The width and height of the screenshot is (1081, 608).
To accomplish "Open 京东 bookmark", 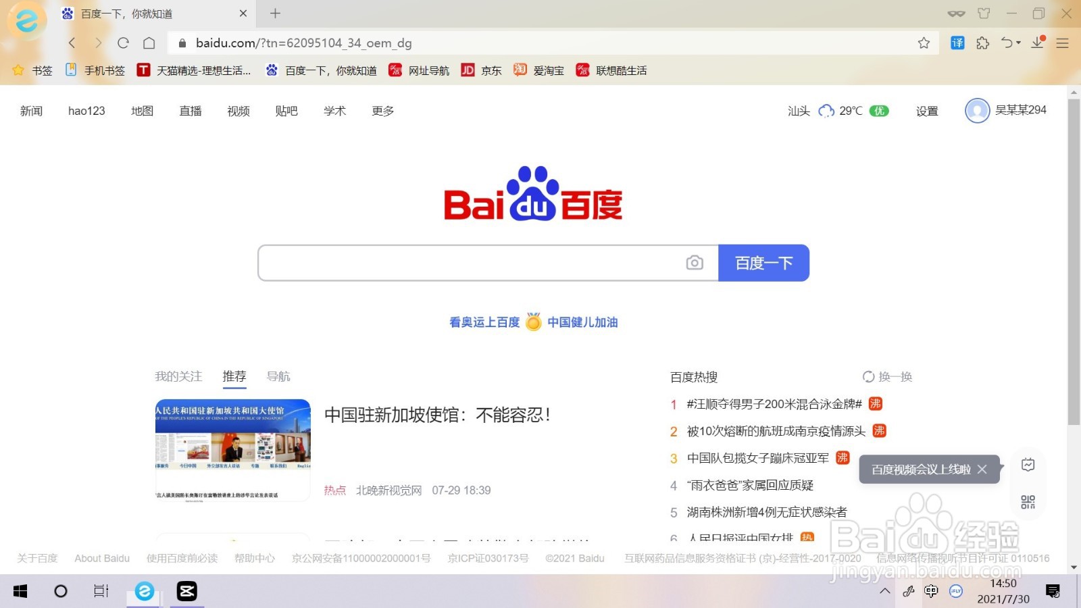I will [x=481, y=70].
